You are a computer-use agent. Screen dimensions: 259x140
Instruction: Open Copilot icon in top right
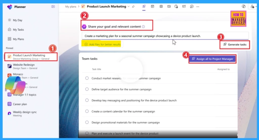pyautogui.click(x=244, y=6)
